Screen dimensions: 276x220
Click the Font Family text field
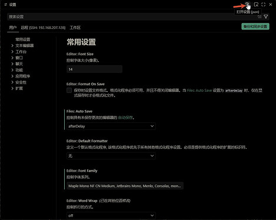point(125,186)
